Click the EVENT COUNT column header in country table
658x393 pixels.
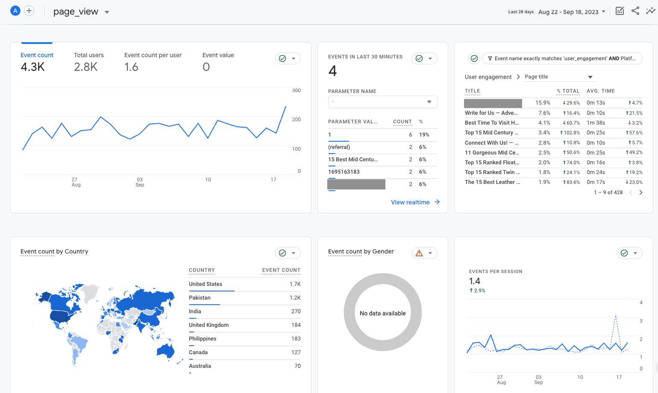click(281, 270)
